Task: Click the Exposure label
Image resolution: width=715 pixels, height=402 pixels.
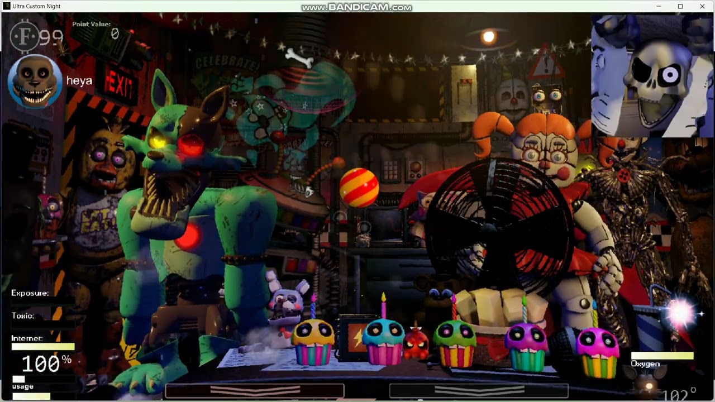Action: [30, 293]
